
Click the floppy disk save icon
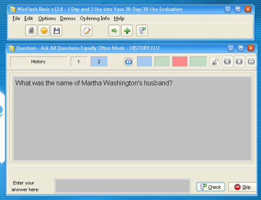[x=56, y=31]
